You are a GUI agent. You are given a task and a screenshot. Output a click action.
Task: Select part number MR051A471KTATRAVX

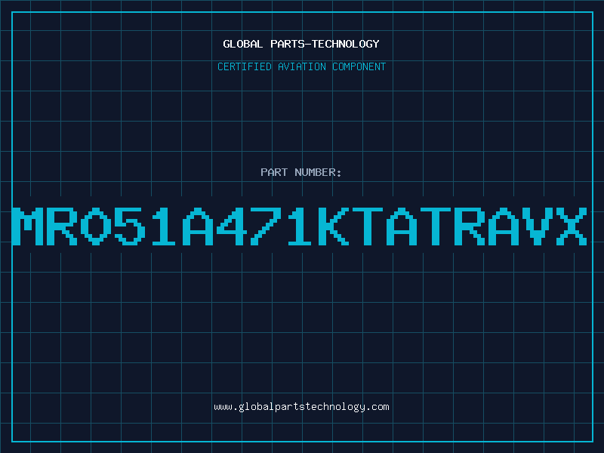300,226
